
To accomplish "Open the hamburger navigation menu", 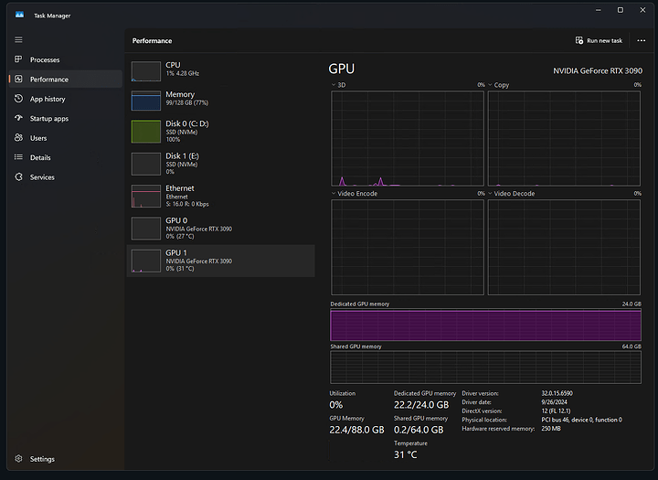I will (18, 39).
